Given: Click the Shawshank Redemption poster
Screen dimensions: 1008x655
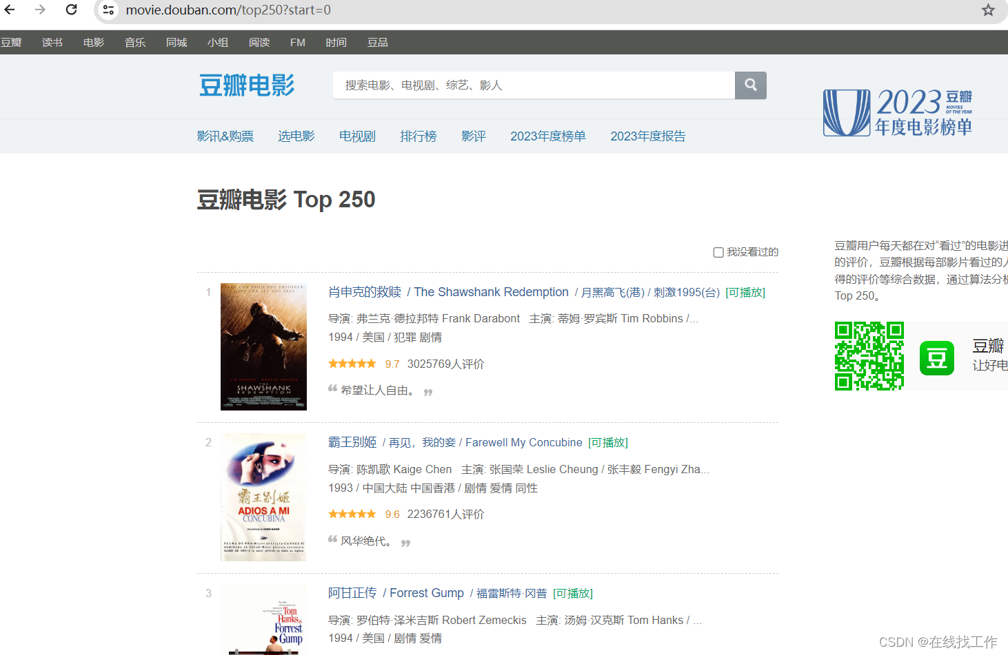Looking at the screenshot, I should (x=263, y=346).
